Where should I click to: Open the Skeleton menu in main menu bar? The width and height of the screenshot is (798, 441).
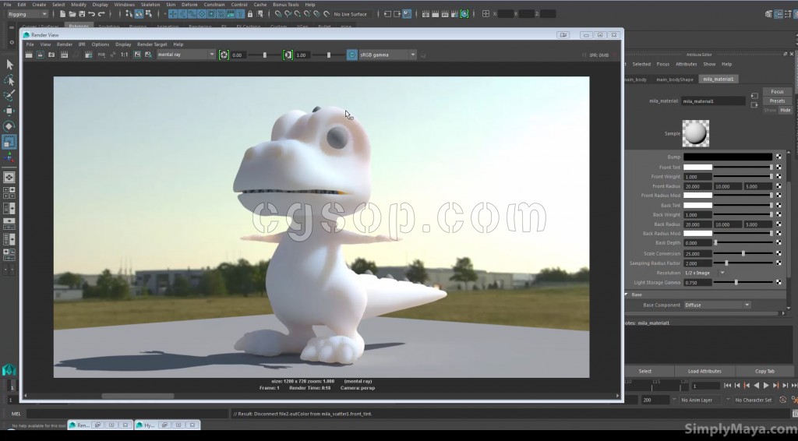150,5
